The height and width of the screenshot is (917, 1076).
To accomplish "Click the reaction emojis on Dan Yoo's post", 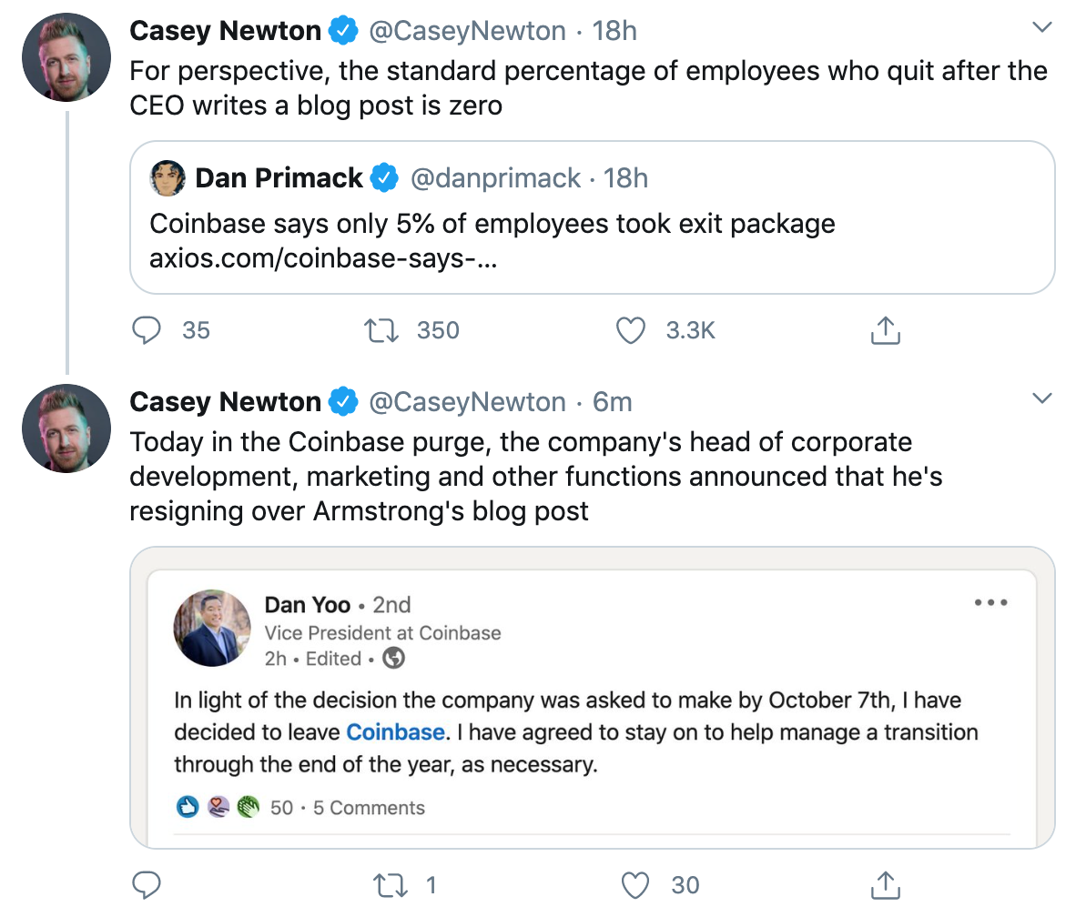I will pos(218,808).
